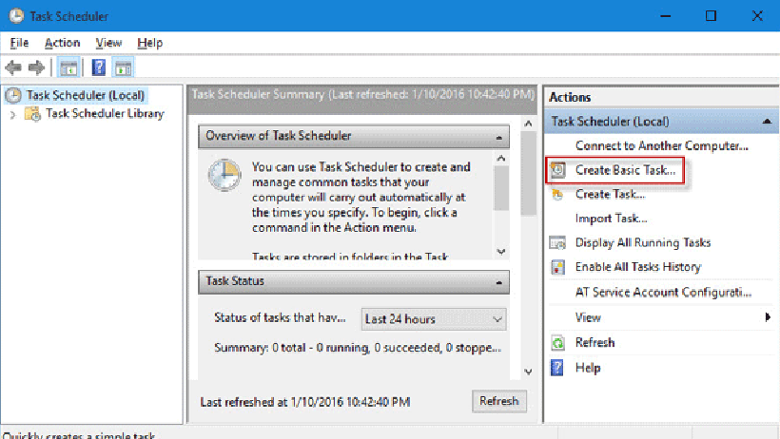The height and width of the screenshot is (439, 780).
Task: Click the blue Help question-mark toolbar icon
Action: click(99, 67)
